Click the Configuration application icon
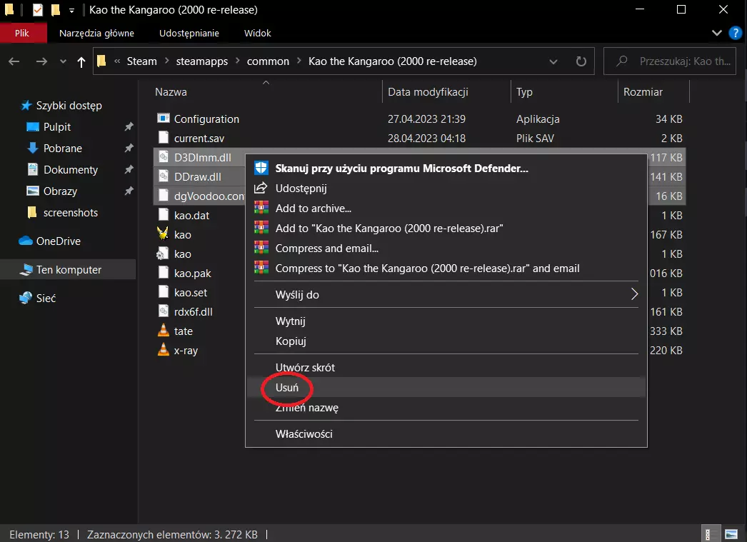 (x=163, y=119)
